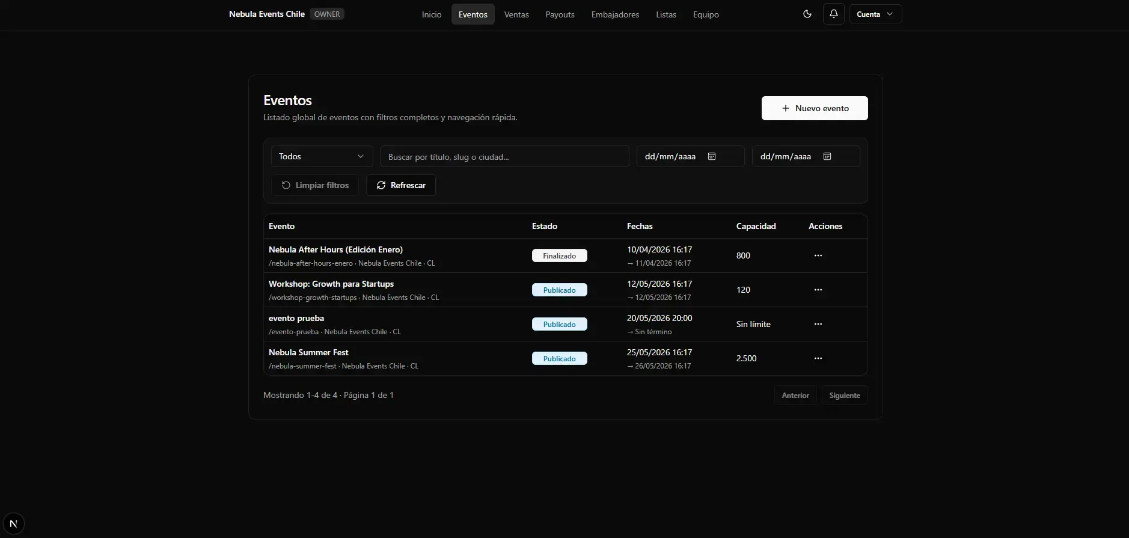
Task: Click the Finalizado status badge
Action: [560, 255]
